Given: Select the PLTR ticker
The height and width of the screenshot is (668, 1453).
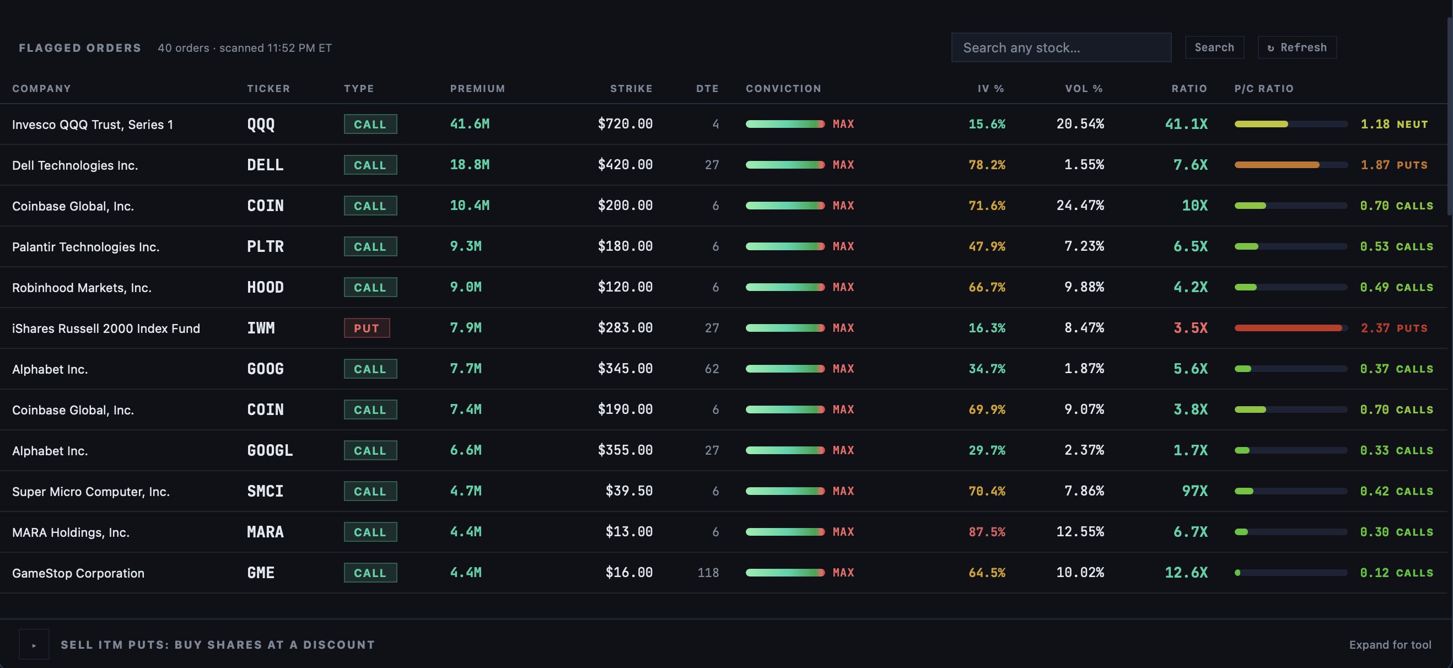Looking at the screenshot, I should 265,246.
